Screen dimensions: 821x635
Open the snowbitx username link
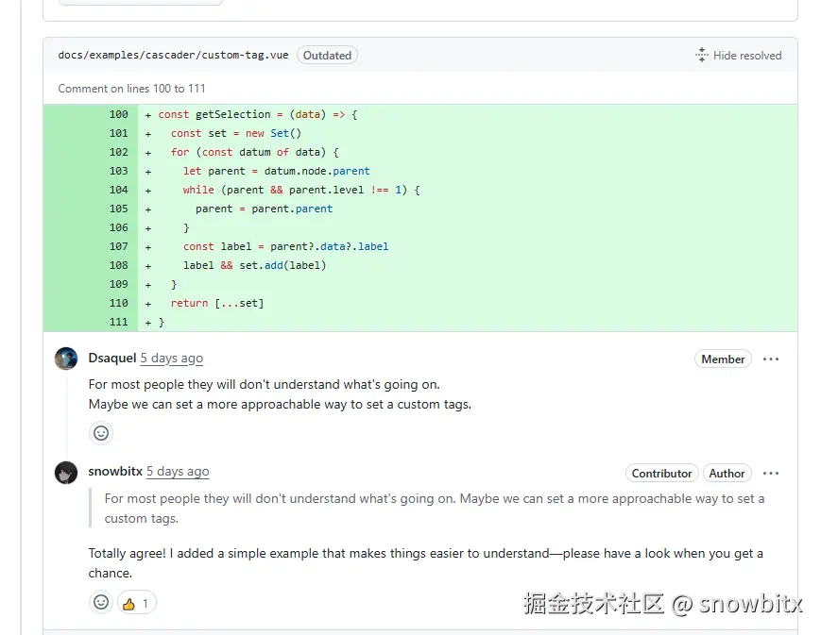click(x=115, y=471)
